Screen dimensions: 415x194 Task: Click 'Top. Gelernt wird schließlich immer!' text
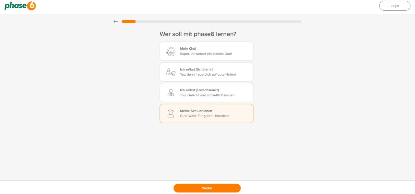(207, 95)
